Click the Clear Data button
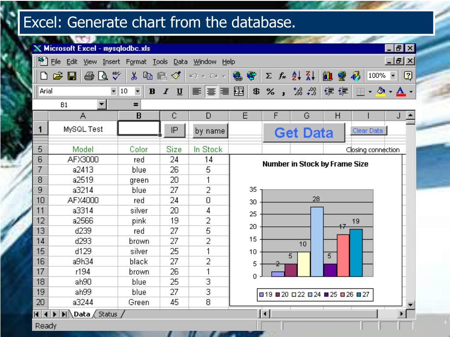 coord(368,131)
